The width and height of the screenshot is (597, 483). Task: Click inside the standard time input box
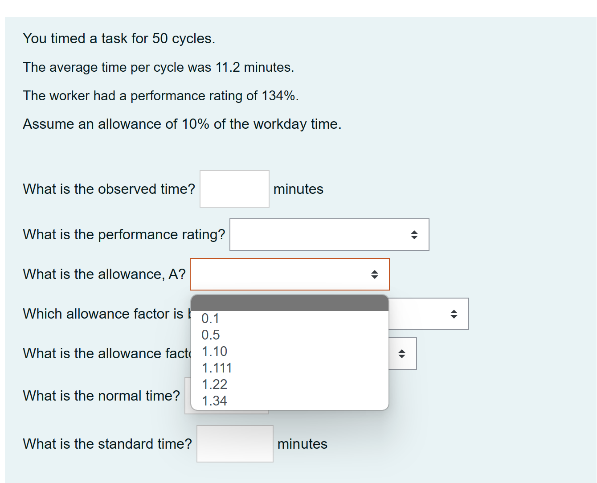(234, 443)
